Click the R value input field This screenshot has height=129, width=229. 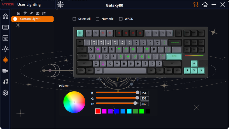click(x=144, y=93)
